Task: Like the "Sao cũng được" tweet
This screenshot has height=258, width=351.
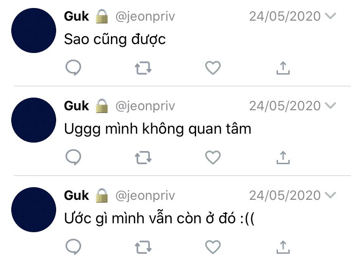Action: tap(213, 68)
